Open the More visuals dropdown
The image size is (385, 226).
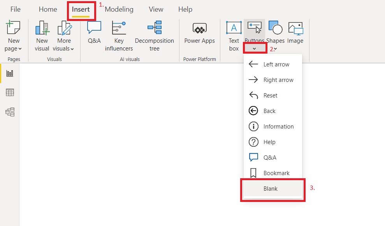[x=64, y=49]
